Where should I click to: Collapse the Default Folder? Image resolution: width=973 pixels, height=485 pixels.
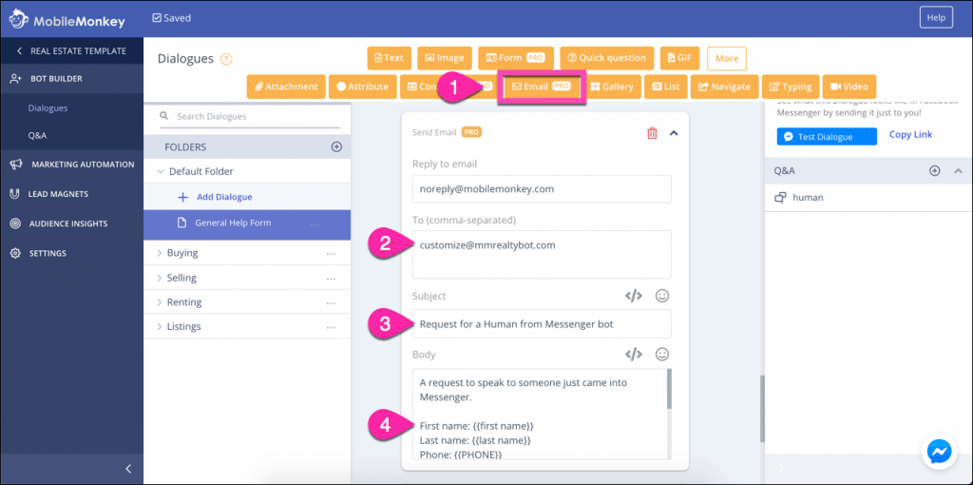coord(161,171)
